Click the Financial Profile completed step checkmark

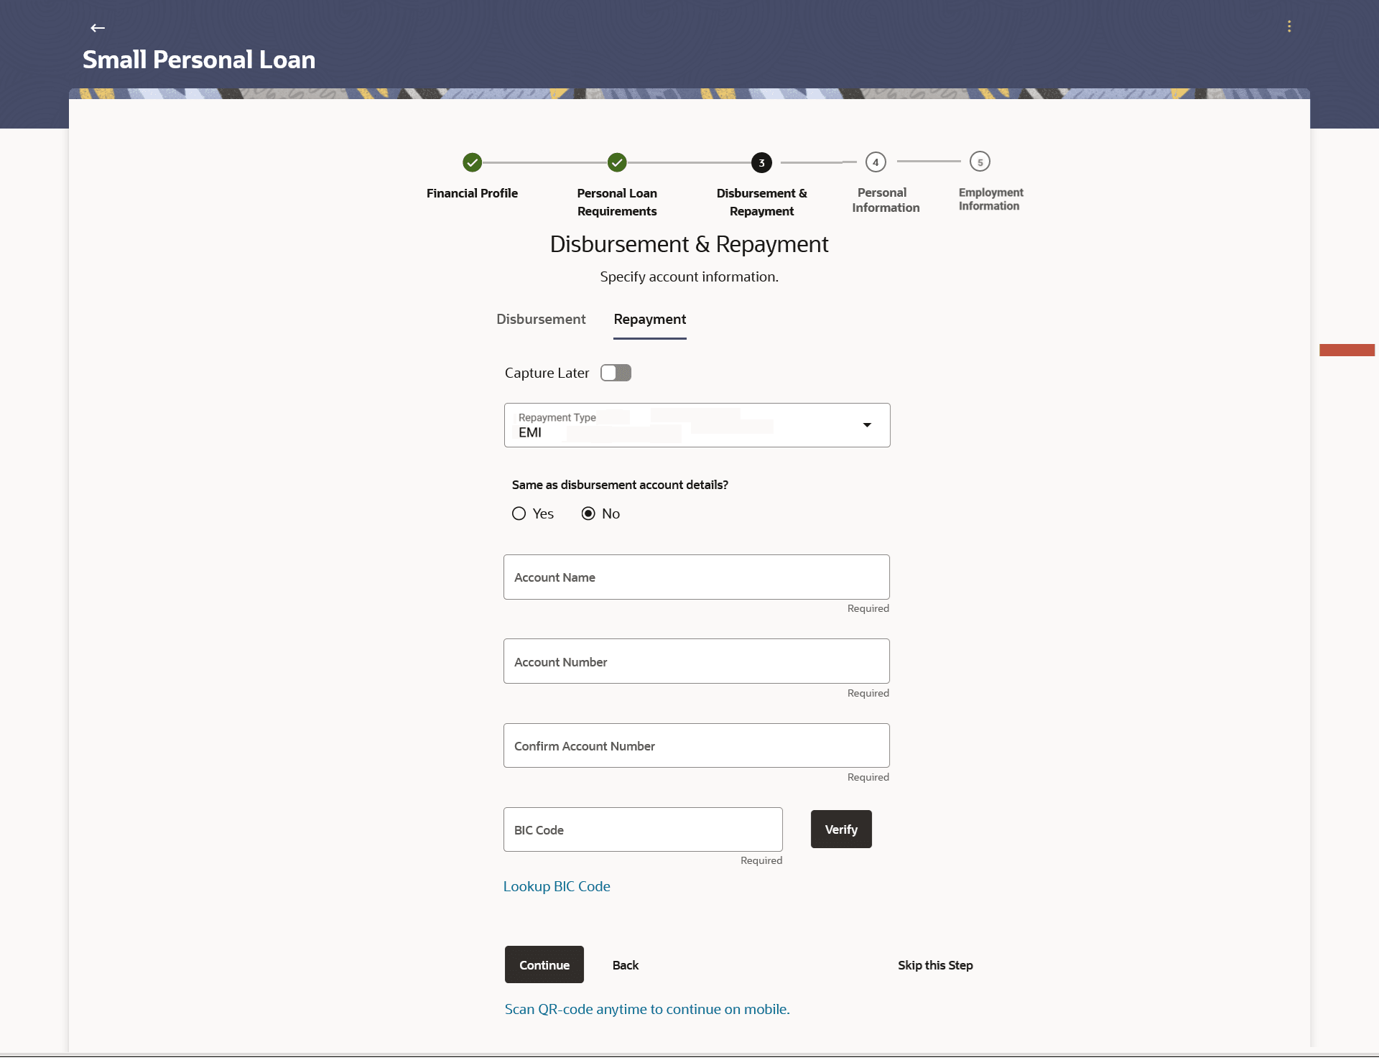coord(472,163)
